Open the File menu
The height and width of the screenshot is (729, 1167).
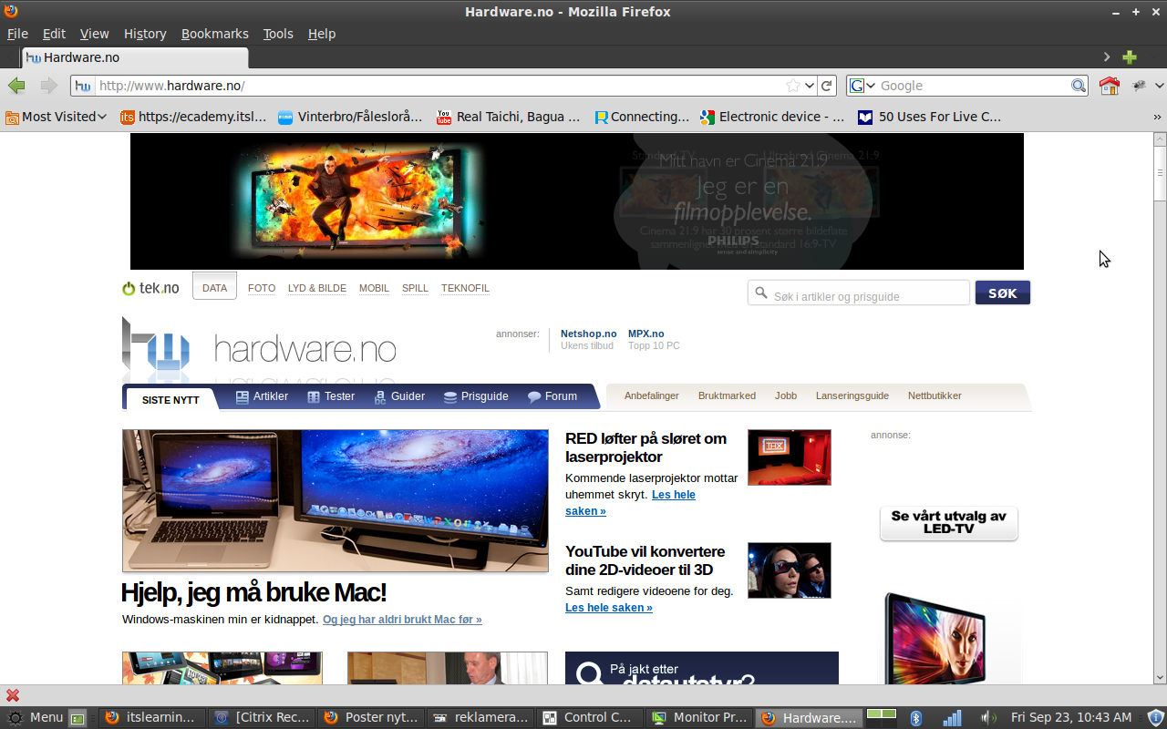(x=17, y=34)
